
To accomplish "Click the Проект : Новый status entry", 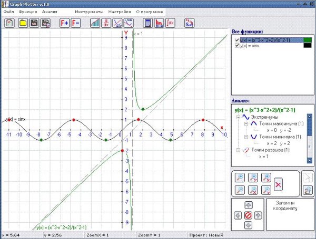I will (x=206, y=235).
